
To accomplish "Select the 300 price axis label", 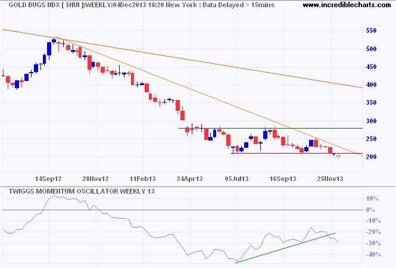I will [x=371, y=121].
